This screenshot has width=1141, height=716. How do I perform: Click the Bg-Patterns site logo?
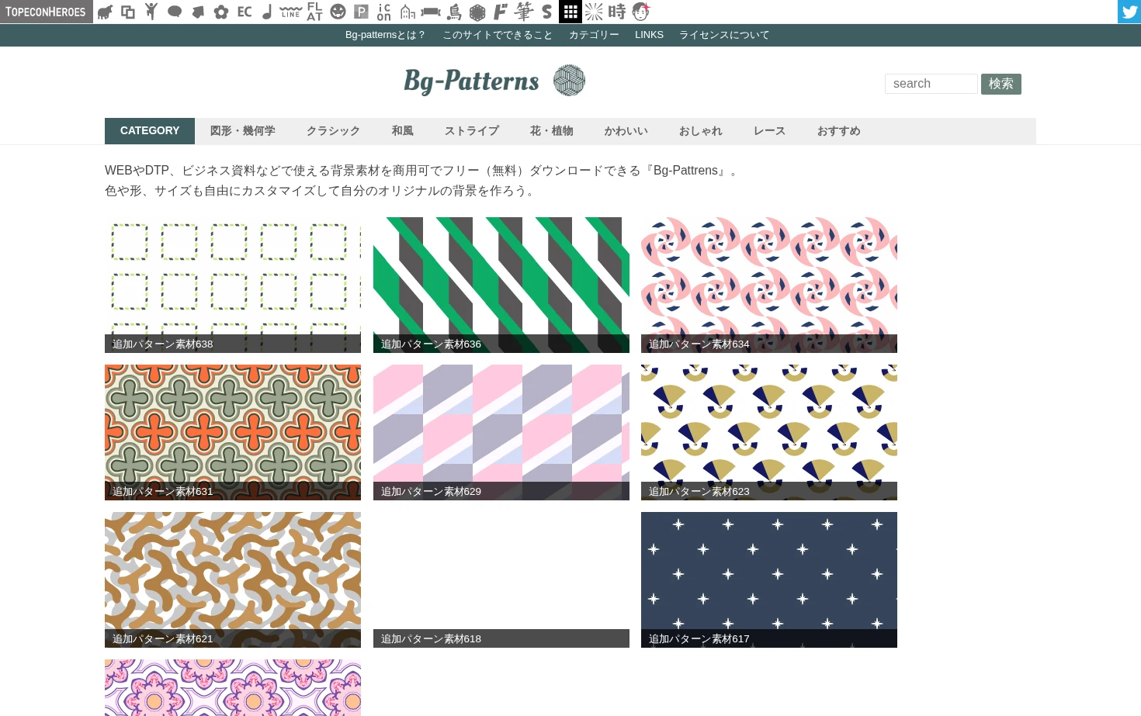click(494, 81)
